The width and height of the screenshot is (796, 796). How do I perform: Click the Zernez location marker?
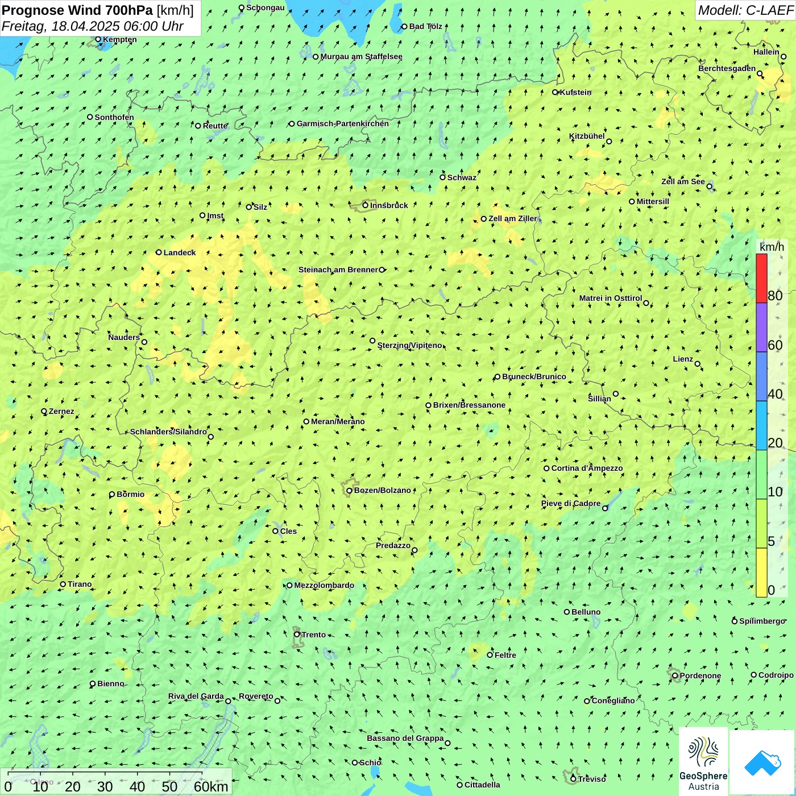(x=44, y=411)
